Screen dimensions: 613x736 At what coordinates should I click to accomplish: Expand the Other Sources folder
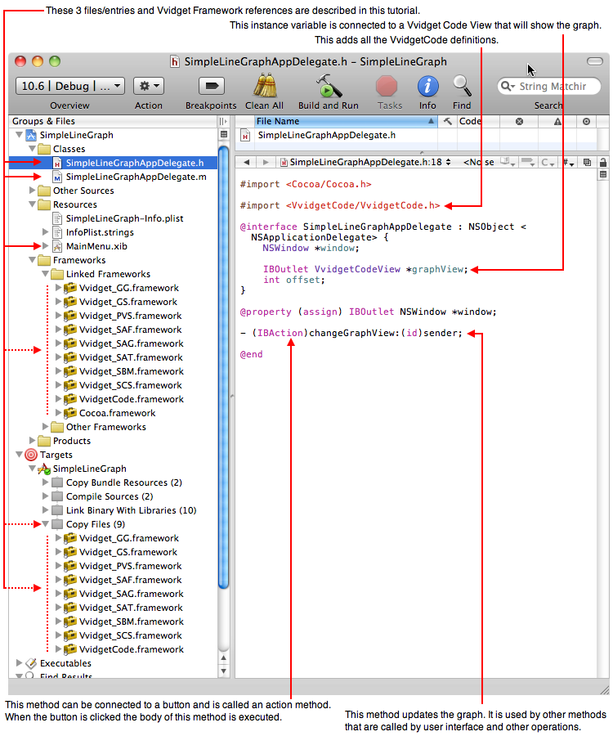click(x=33, y=191)
